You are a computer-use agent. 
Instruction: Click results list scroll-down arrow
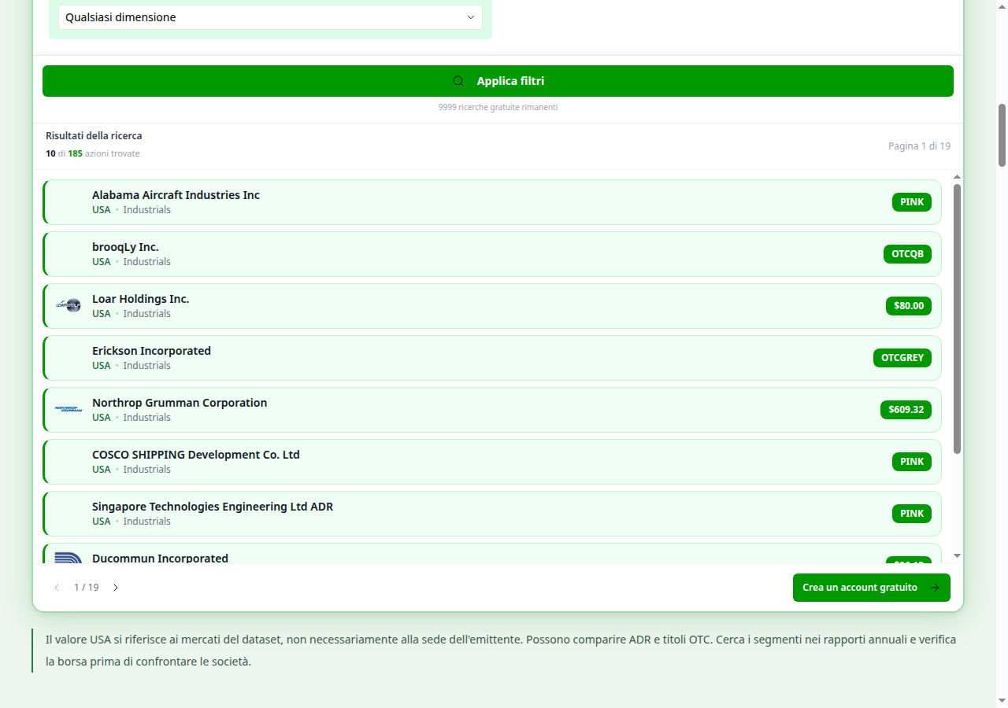click(x=958, y=556)
